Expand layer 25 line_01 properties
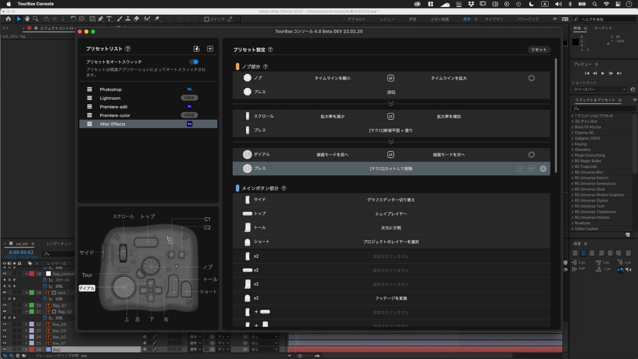 26,343
